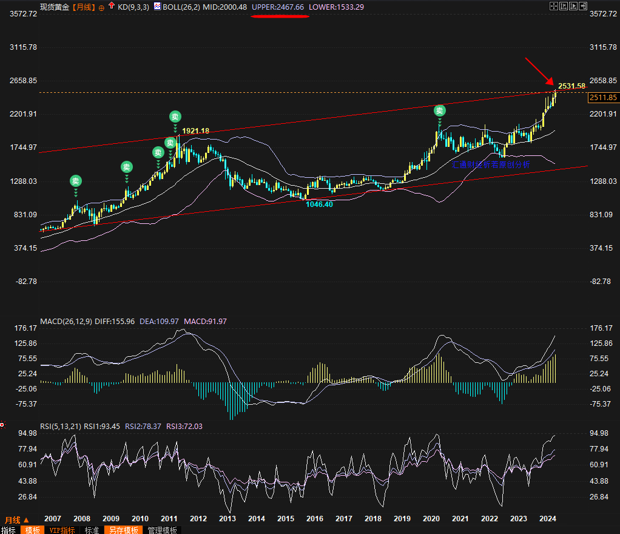Click the 管理模板 button

point(163,530)
